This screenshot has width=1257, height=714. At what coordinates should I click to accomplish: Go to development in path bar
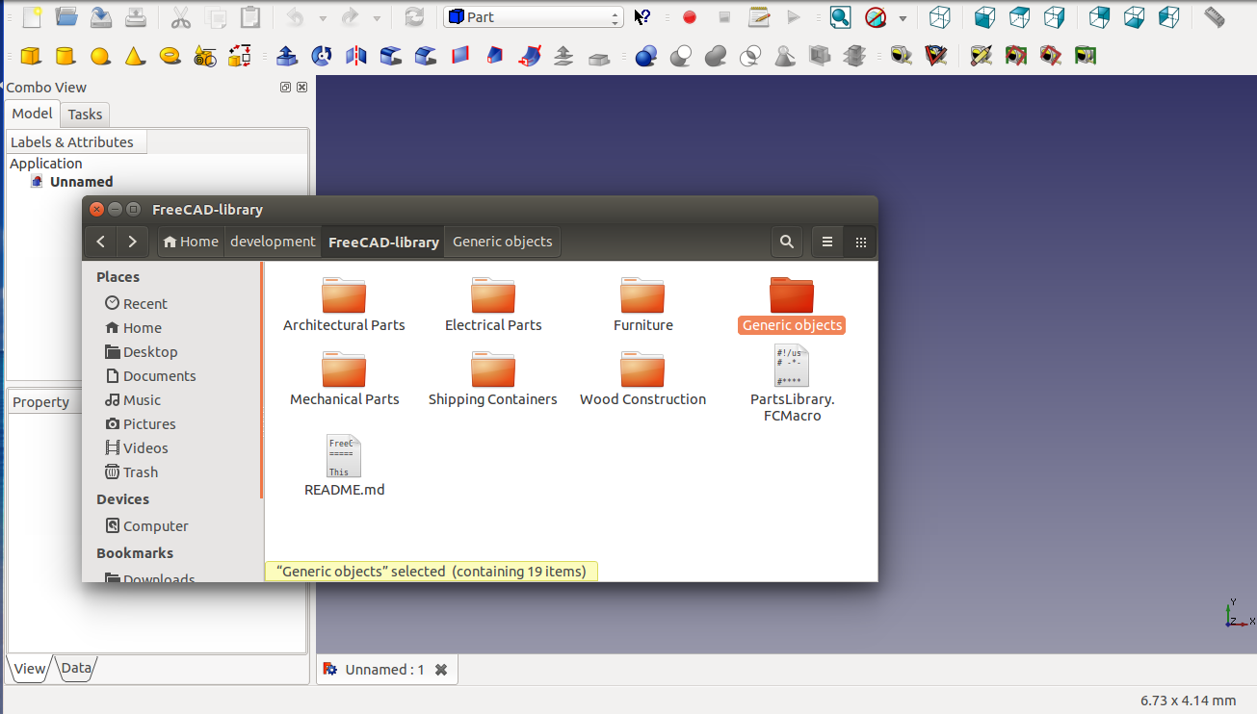(273, 242)
